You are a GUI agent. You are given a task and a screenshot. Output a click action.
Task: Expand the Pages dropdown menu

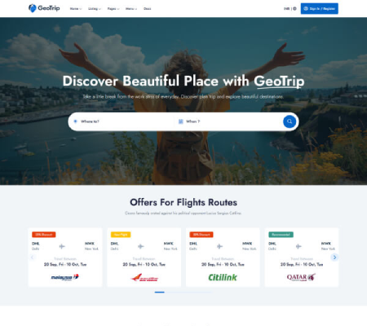[113, 9]
